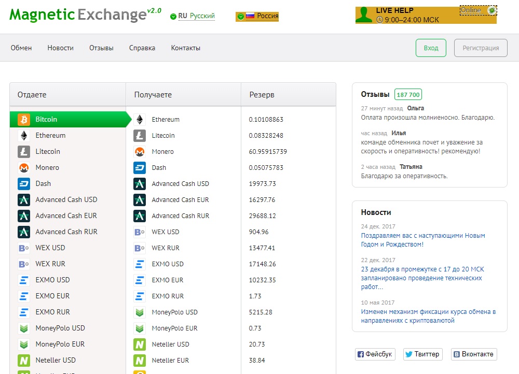The image size is (519, 374).
Task: Click the reviewer name Татьяна
Action: 411,167
